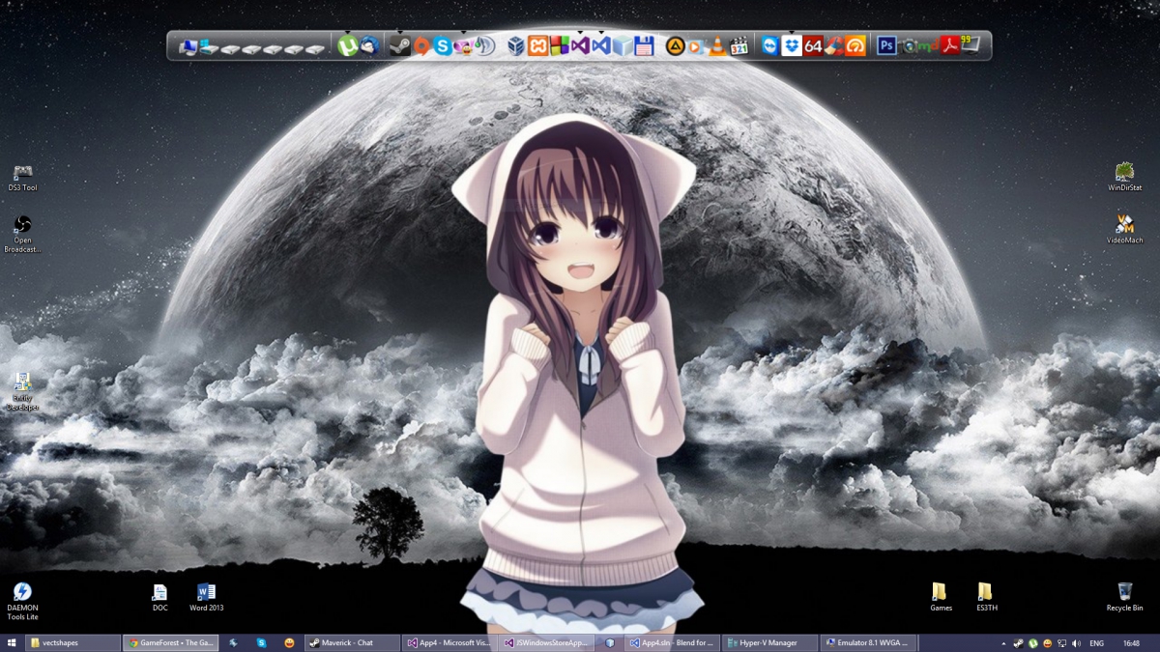This screenshot has height=652, width=1160.
Task: Click Skype icon in the taskbar
Action: click(x=261, y=642)
